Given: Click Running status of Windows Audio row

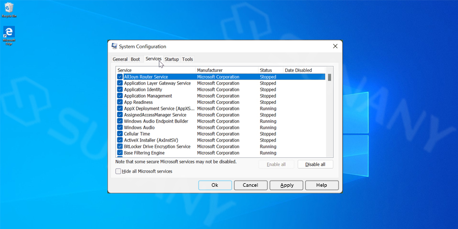Looking at the screenshot, I should pyautogui.click(x=268, y=127).
